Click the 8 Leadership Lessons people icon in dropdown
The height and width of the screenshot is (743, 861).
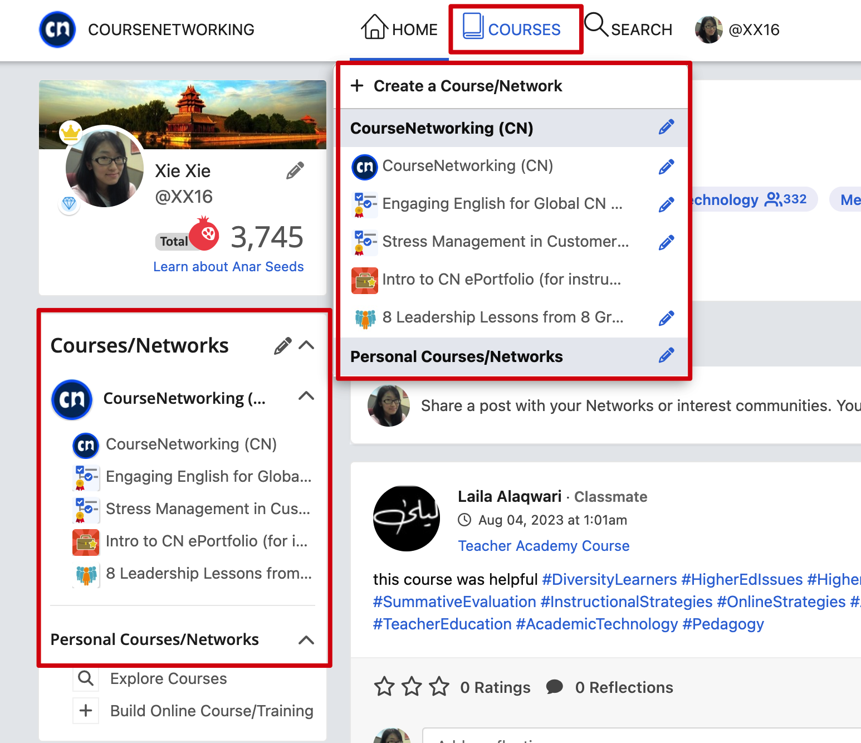365,319
